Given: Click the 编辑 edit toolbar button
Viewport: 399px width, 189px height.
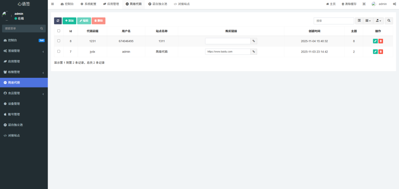Looking at the screenshot, I should pyautogui.click(x=84, y=21).
